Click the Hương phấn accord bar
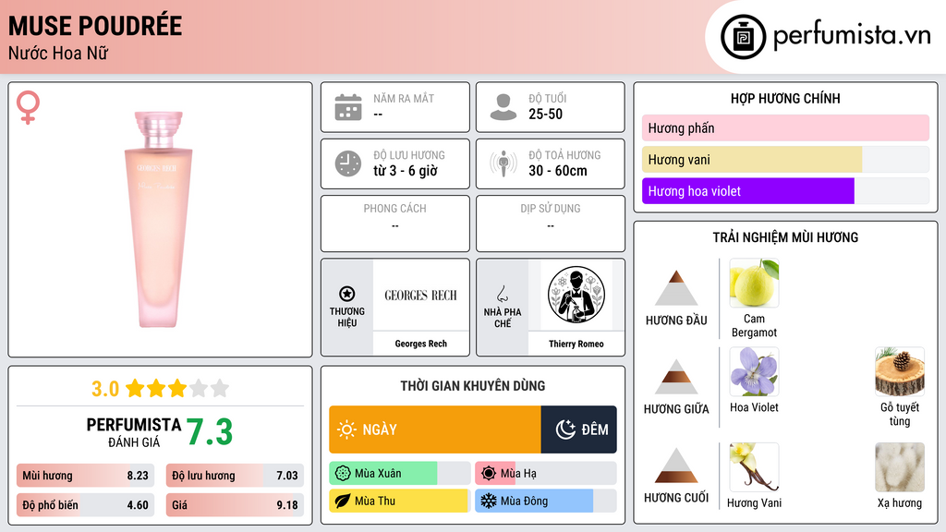 [x=785, y=127]
